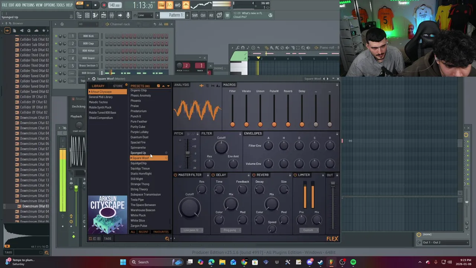Viewport: 476px width, 268px height.
Task: Toggle PAT/SONG mode switch
Action: coord(80,5)
